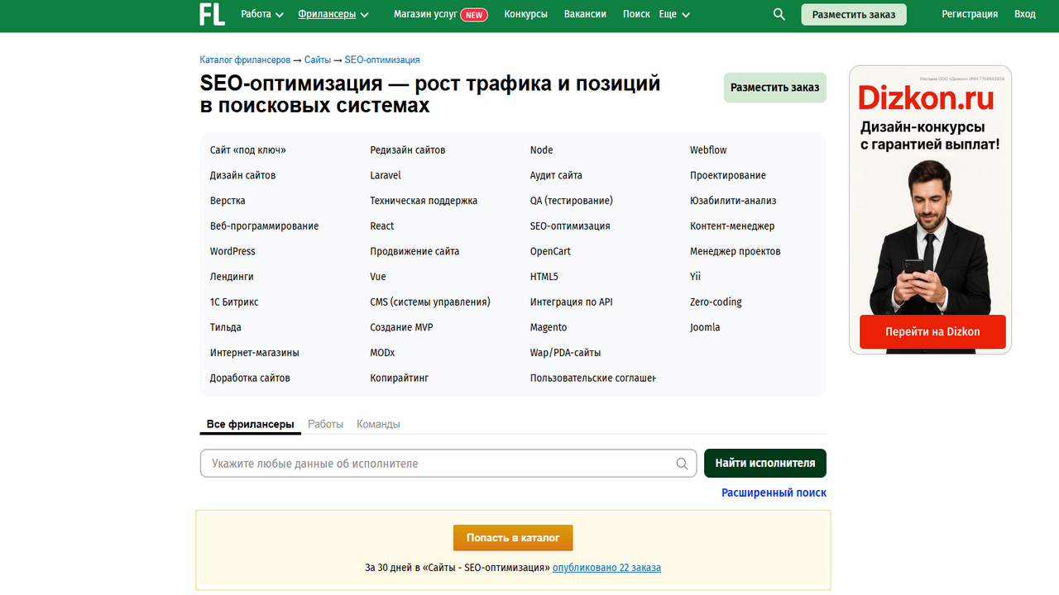This screenshot has width=1059, height=595.
Task: Click the Найти исполнителя button
Action: 764,464
